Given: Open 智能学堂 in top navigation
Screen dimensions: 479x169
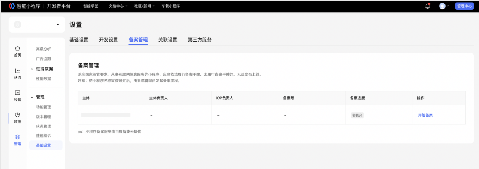Looking at the screenshot, I should pyautogui.click(x=90, y=6).
